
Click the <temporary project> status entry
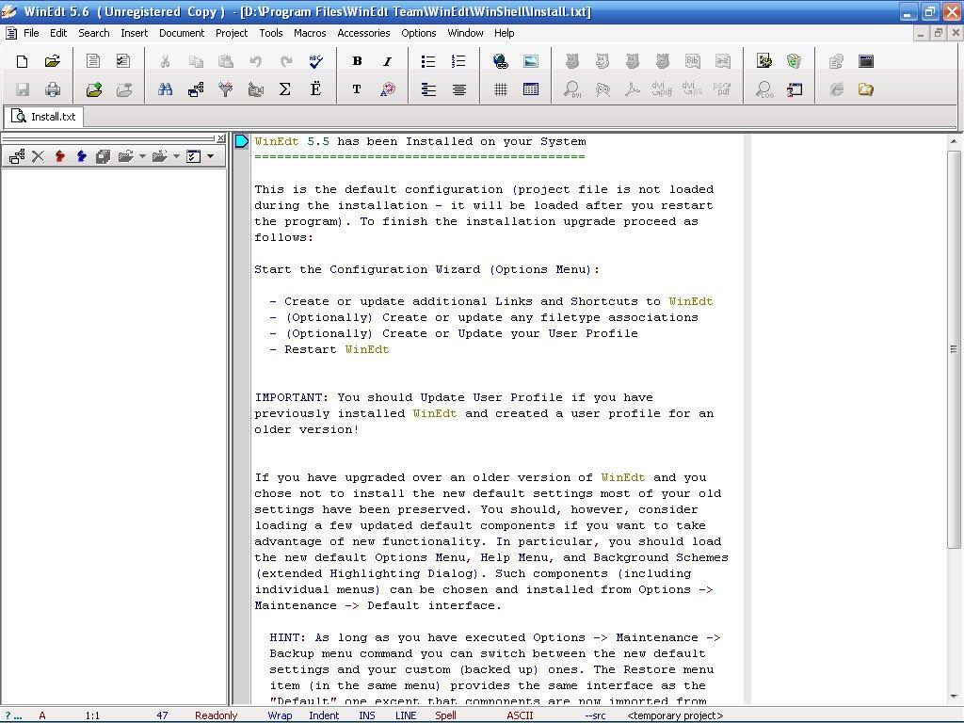(x=675, y=715)
